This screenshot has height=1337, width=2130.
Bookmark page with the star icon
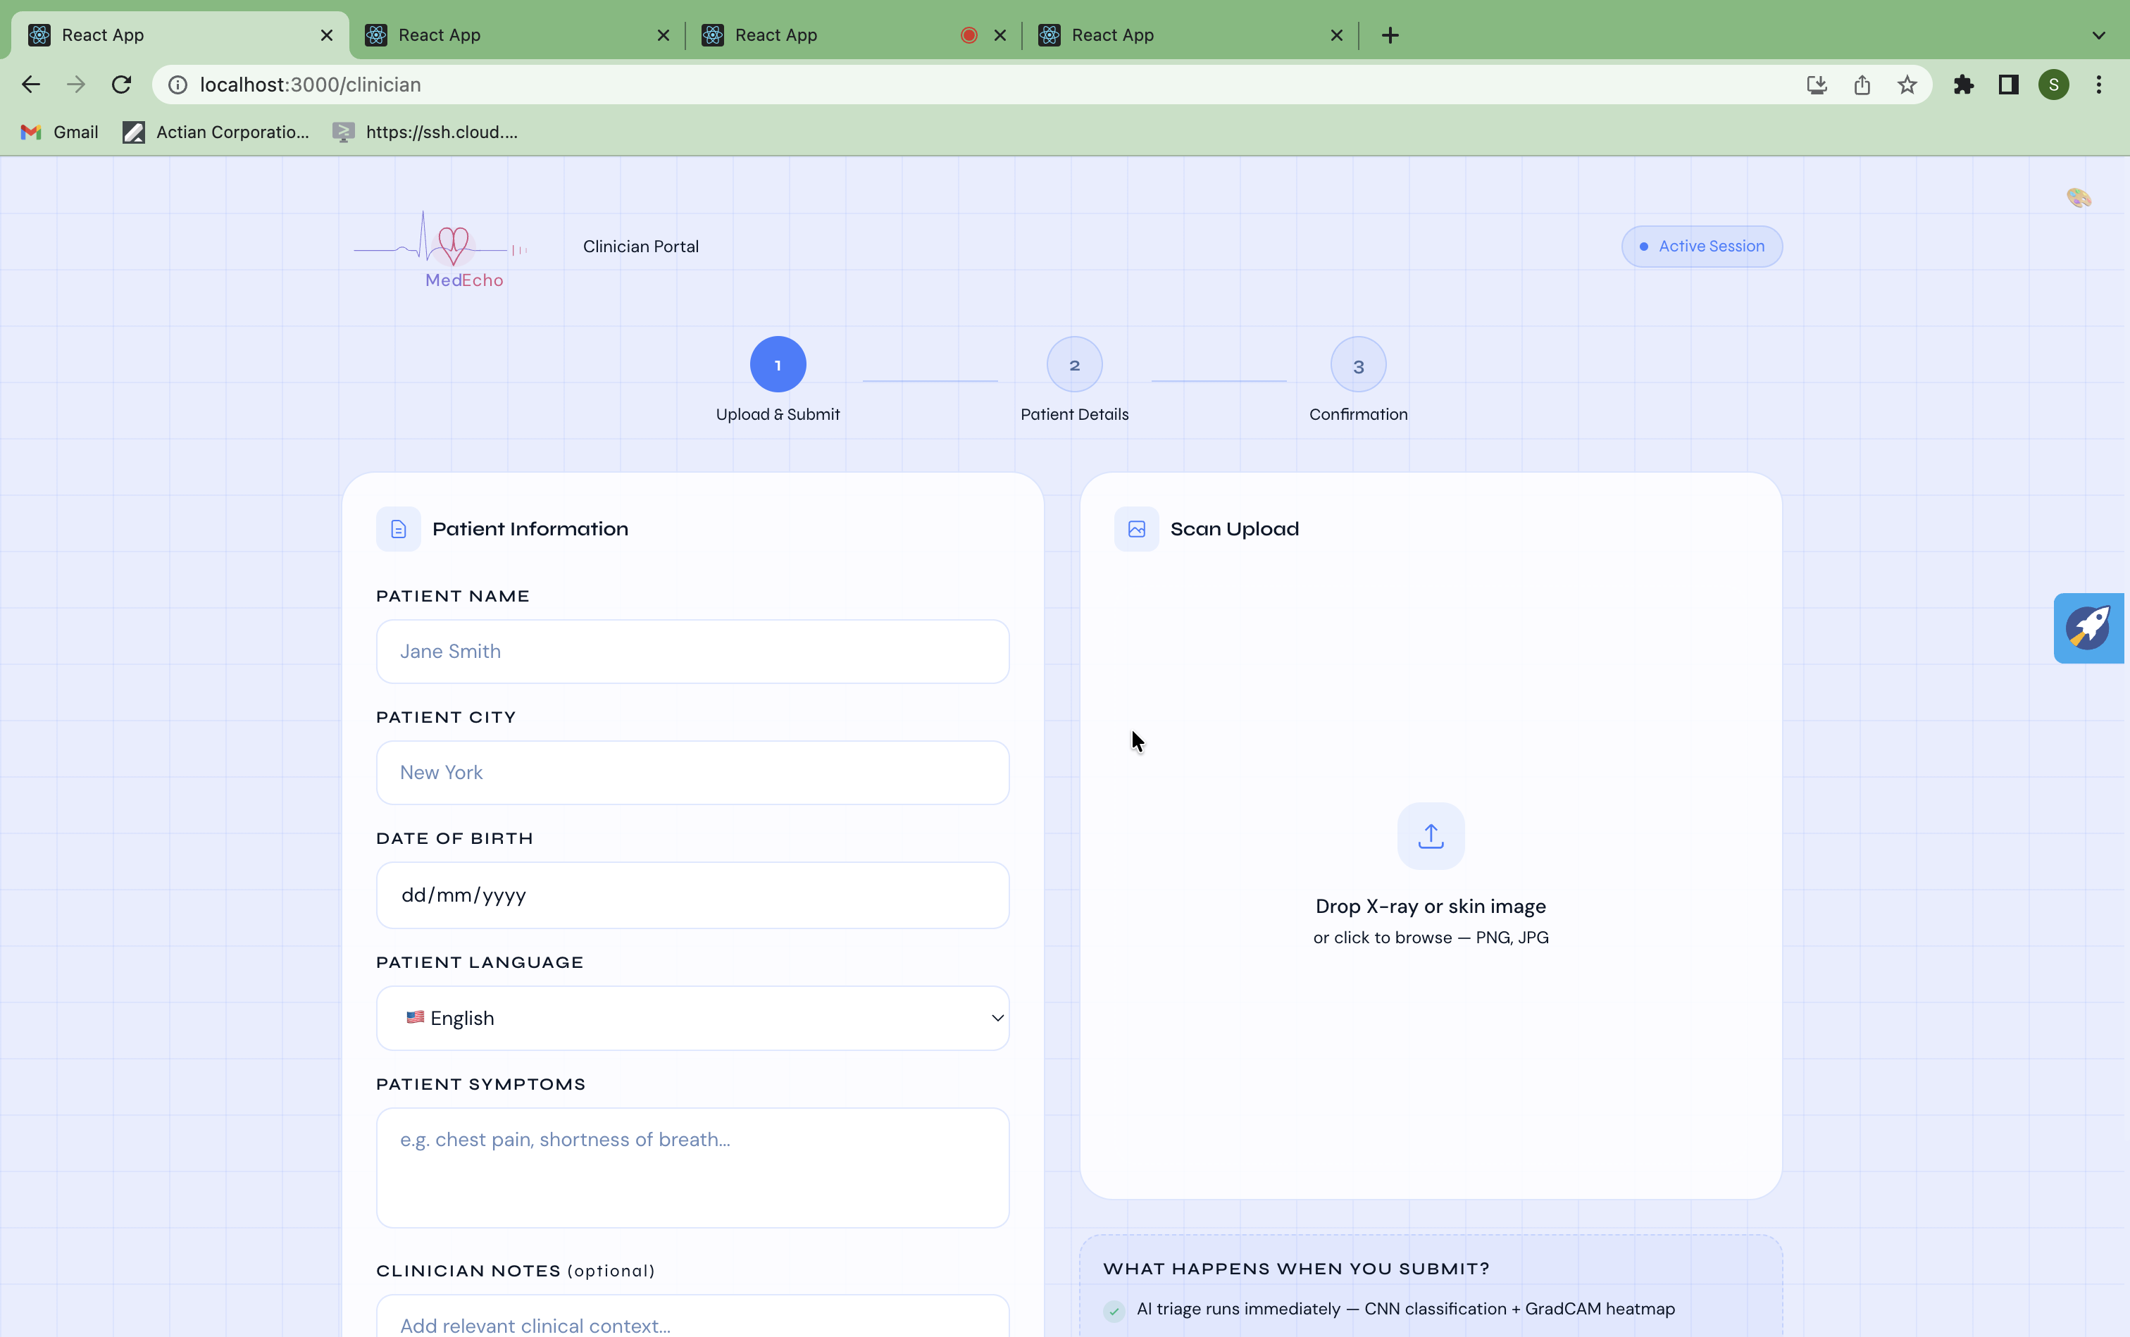coord(1906,85)
